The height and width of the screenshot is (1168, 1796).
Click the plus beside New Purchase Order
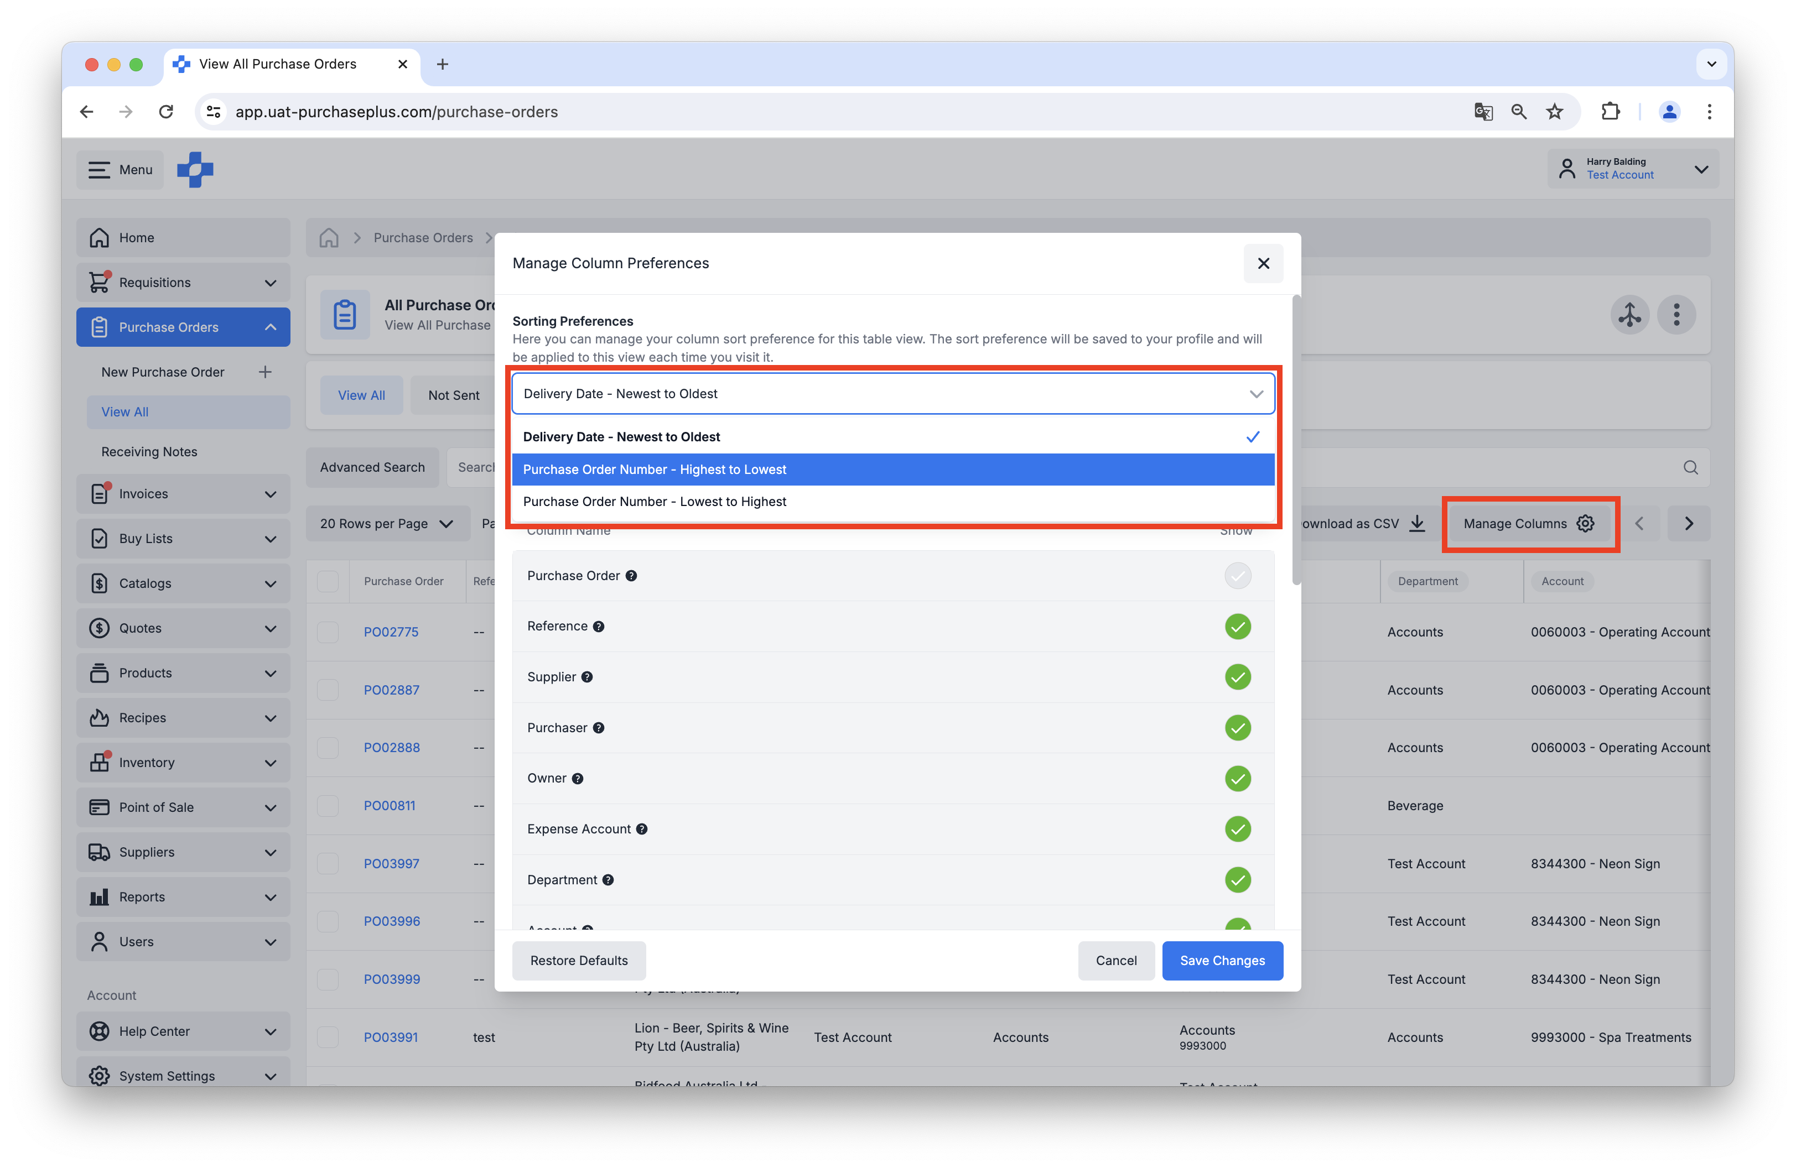click(266, 372)
